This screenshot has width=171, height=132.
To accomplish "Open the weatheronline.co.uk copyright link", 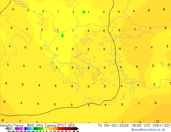I will [x=148, y=130].
